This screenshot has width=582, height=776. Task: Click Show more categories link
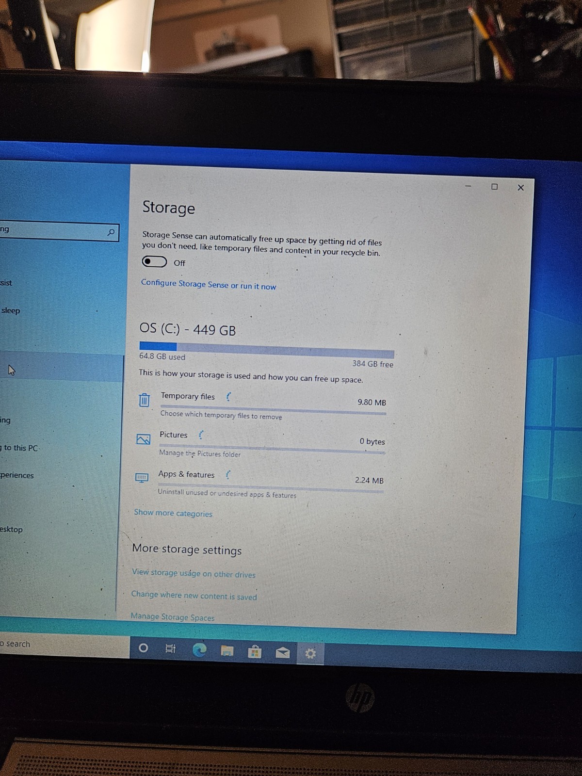pyautogui.click(x=173, y=513)
